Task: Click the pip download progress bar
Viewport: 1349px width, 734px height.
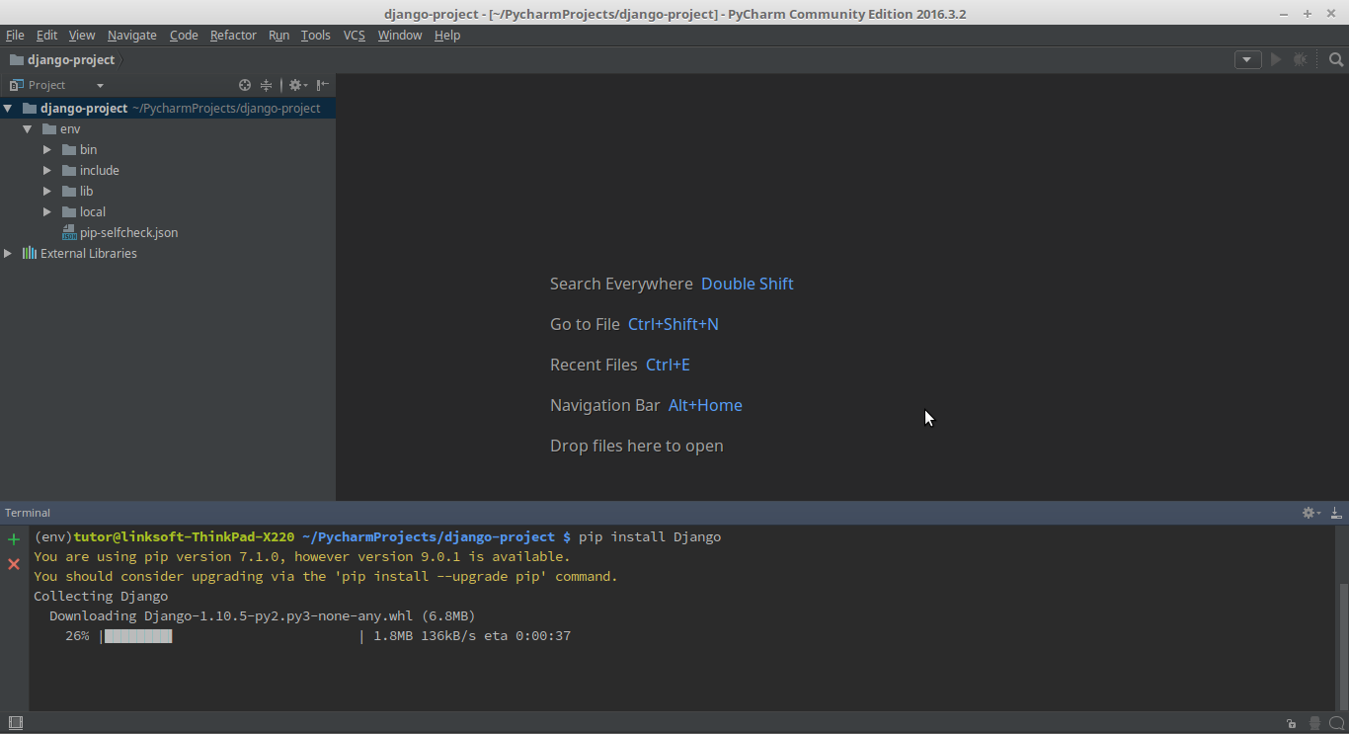Action: (x=137, y=635)
